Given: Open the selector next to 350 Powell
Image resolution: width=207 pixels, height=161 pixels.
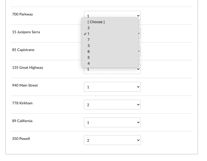Looking at the screenshot, I should pos(112,140).
